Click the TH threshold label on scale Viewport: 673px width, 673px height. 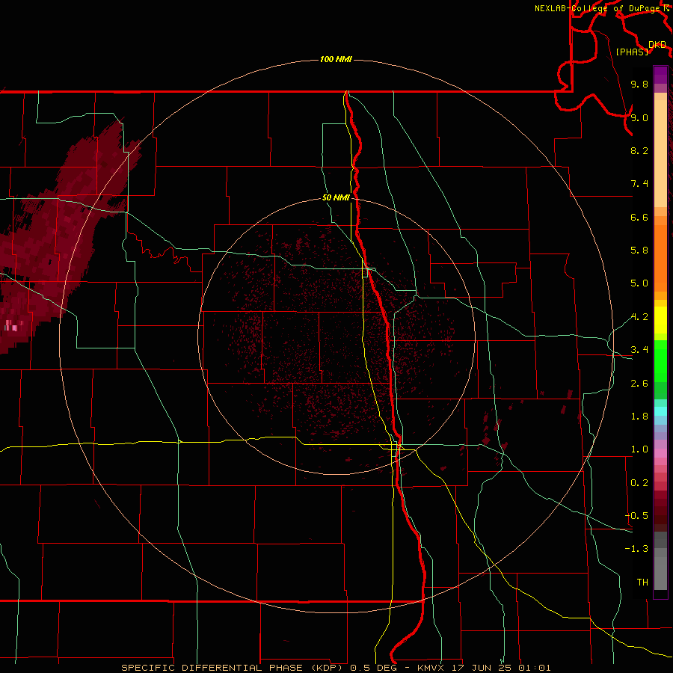pyautogui.click(x=642, y=583)
